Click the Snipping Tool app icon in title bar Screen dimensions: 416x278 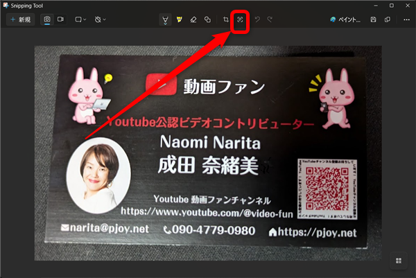pos(6,6)
